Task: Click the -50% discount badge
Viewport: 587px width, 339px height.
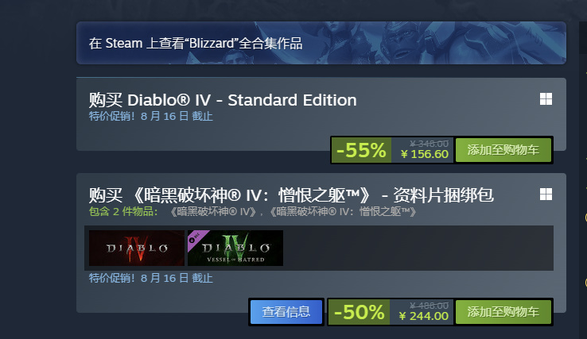Action: (359, 312)
